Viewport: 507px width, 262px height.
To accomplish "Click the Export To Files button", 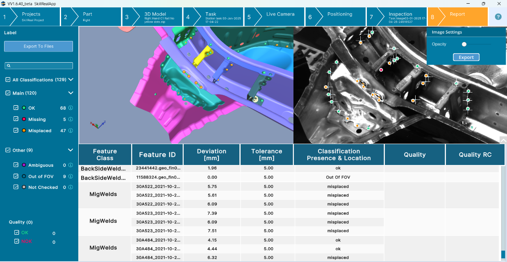I will [38, 46].
